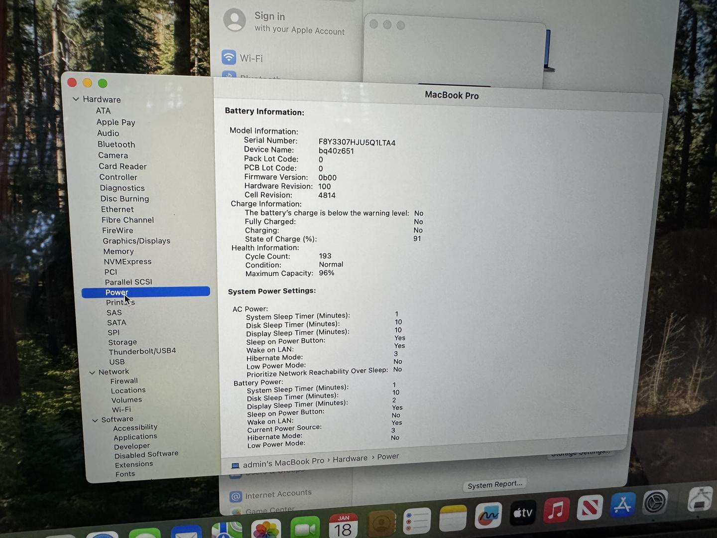The width and height of the screenshot is (717, 538).
Task: Open Extensions under Software
Action: tap(134, 465)
